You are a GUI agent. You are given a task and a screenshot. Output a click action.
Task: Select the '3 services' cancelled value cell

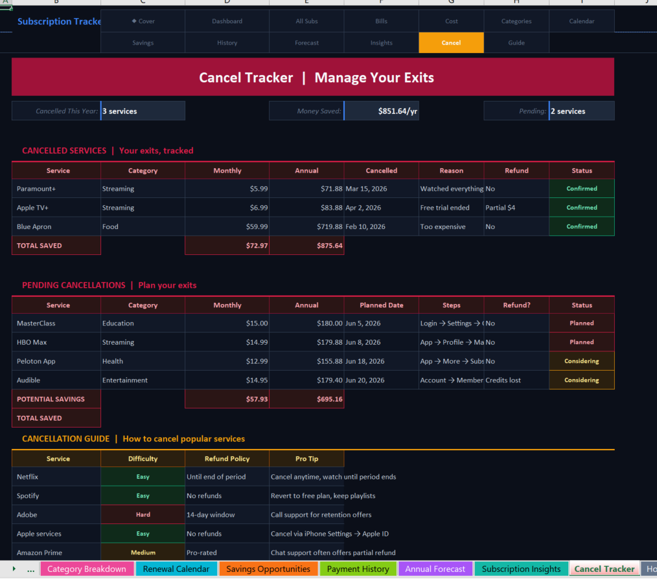coord(143,111)
